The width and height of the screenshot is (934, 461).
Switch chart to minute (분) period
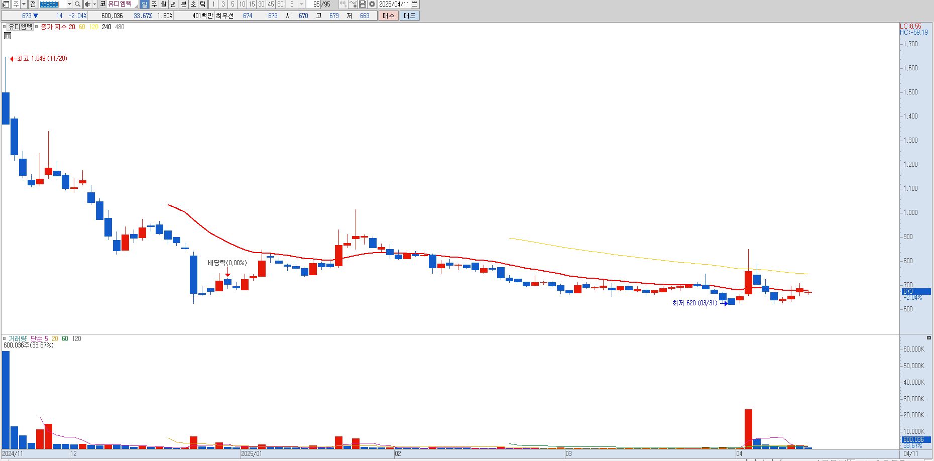click(183, 4)
